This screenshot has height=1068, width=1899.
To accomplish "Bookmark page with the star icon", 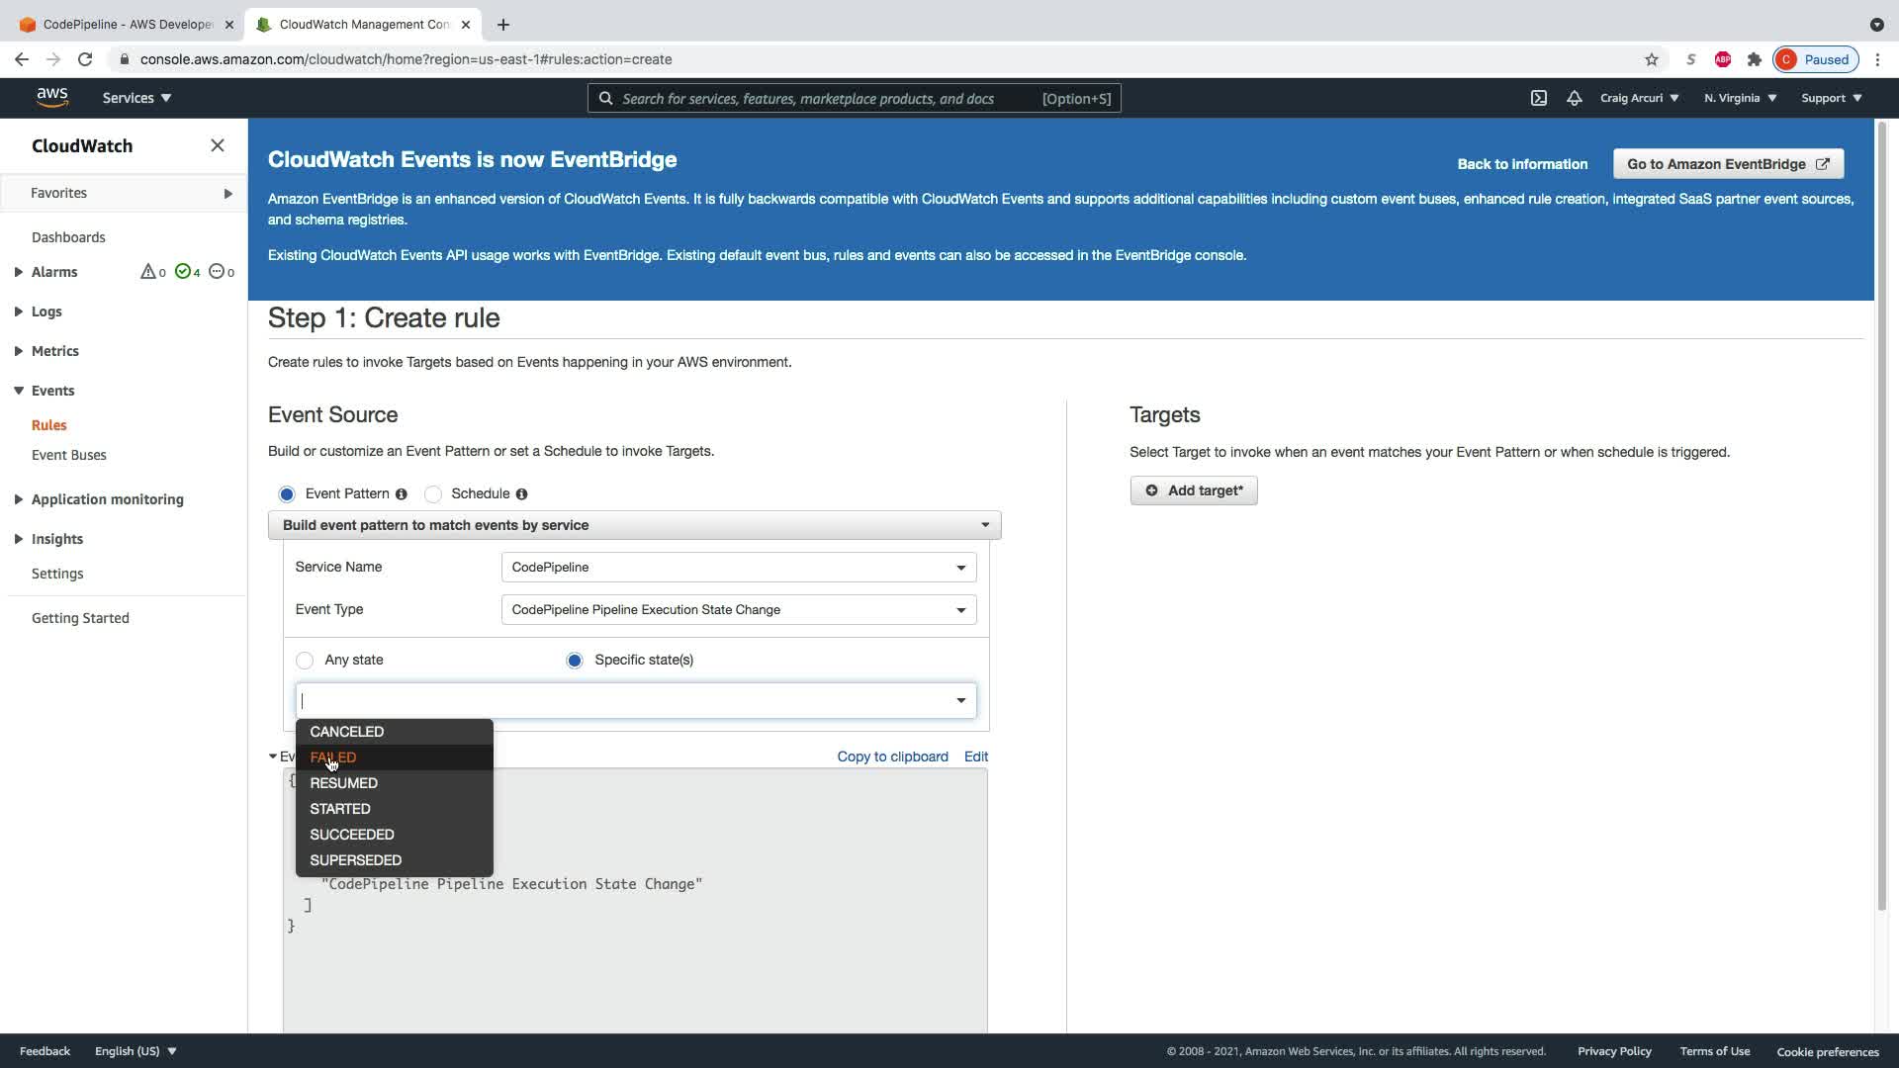I will tap(1651, 59).
